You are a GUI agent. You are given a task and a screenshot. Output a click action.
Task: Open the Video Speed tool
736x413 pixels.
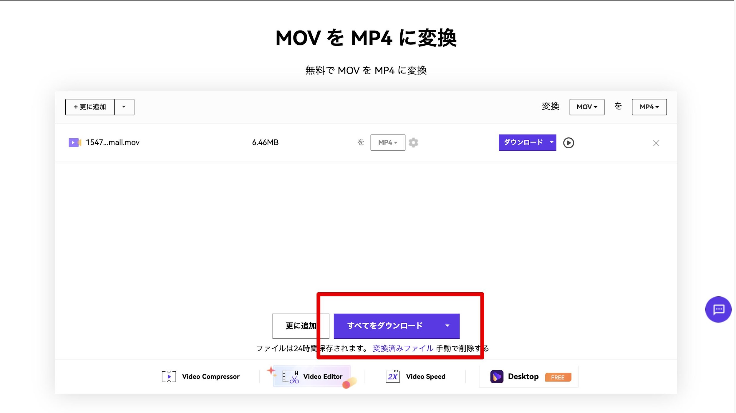415,377
